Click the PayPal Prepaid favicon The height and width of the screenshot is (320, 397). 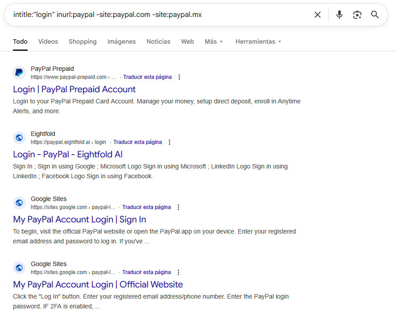(x=19, y=73)
